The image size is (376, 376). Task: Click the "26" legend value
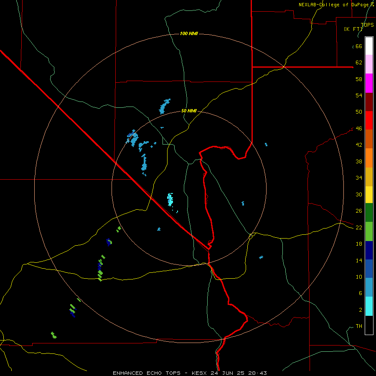(359, 211)
